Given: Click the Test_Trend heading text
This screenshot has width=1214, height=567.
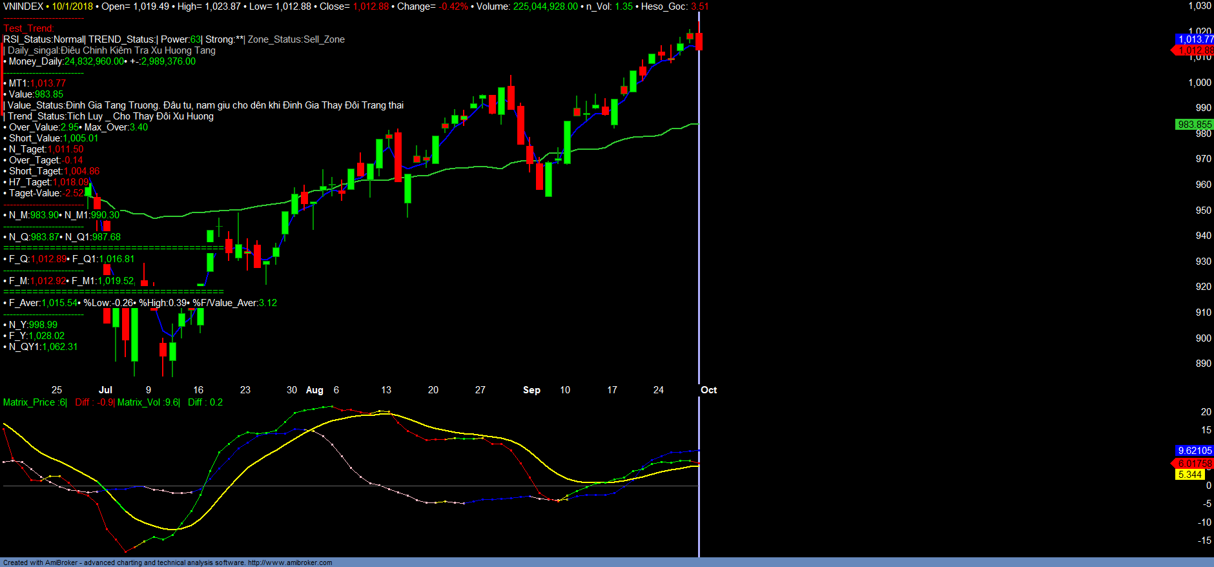Looking at the screenshot, I should [28, 28].
